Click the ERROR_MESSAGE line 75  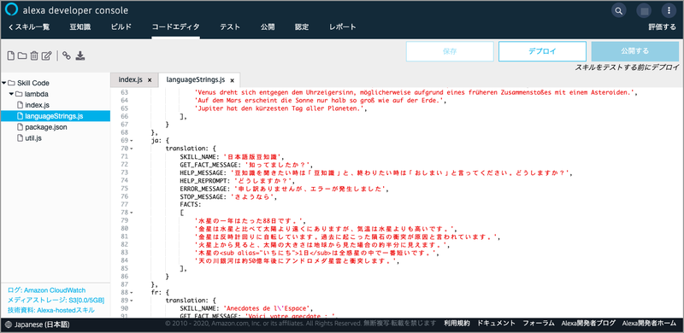(284, 189)
